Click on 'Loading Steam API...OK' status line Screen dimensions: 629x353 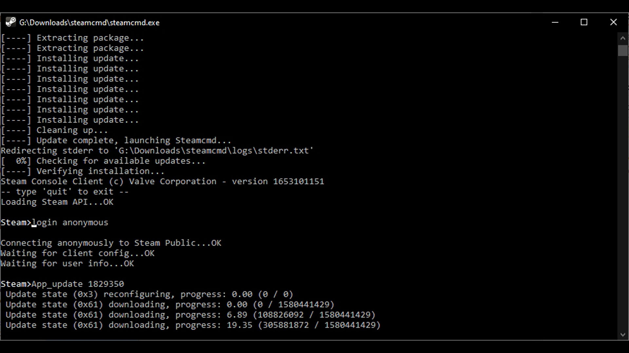tap(57, 202)
